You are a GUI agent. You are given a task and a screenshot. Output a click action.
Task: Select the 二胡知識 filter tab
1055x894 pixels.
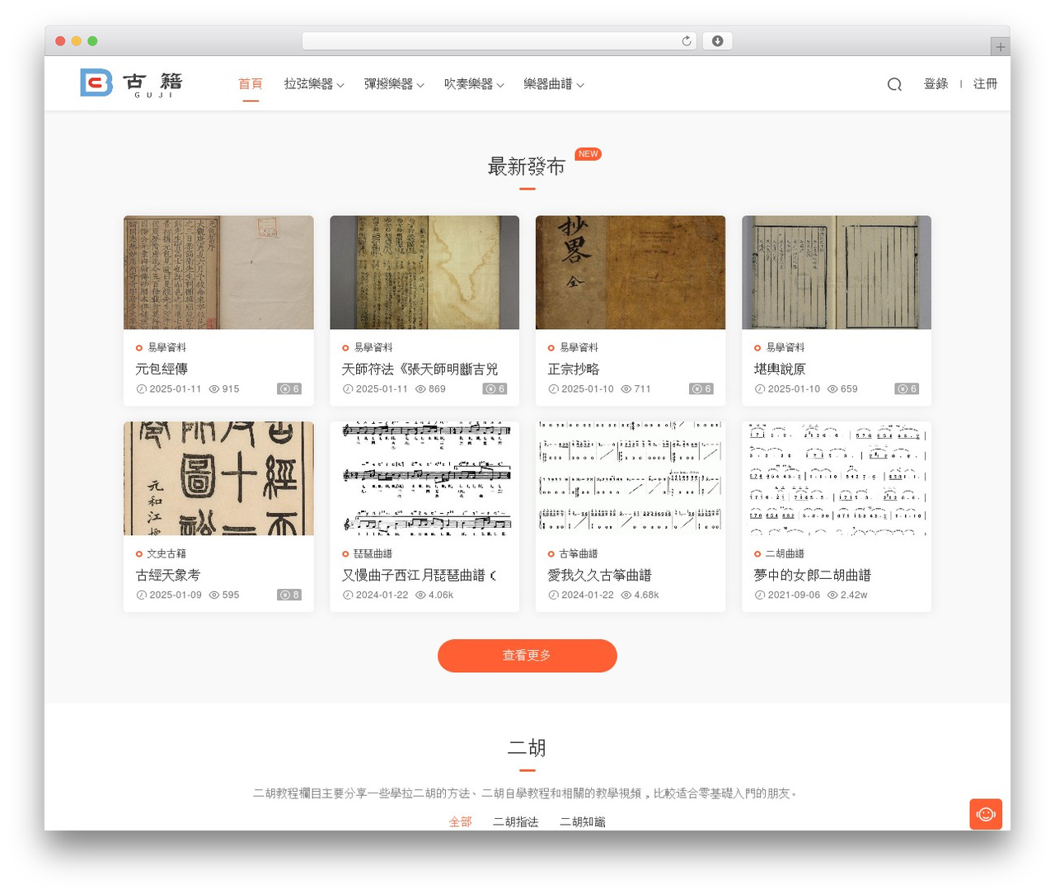582,821
